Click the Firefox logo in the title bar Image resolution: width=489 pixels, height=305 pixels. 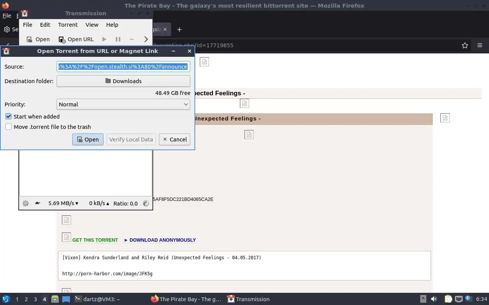point(5,5)
